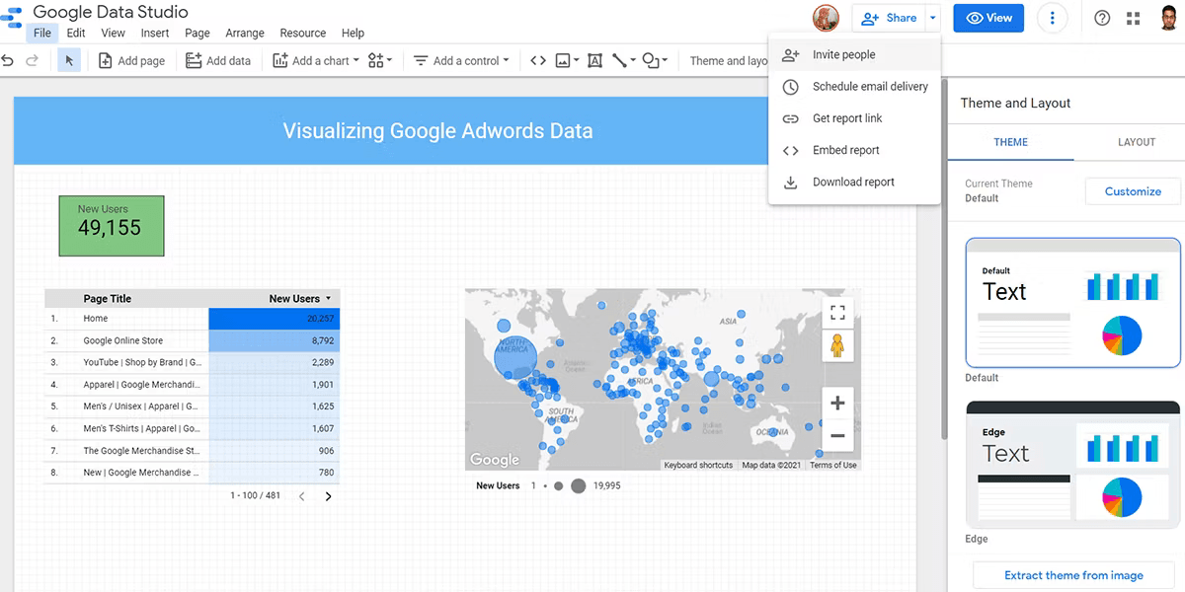Open the Google apps grid icon

1133,18
